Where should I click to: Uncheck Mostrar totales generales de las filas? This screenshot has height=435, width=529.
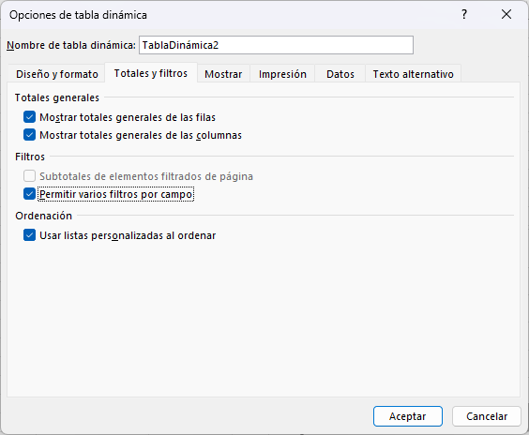[x=29, y=117]
